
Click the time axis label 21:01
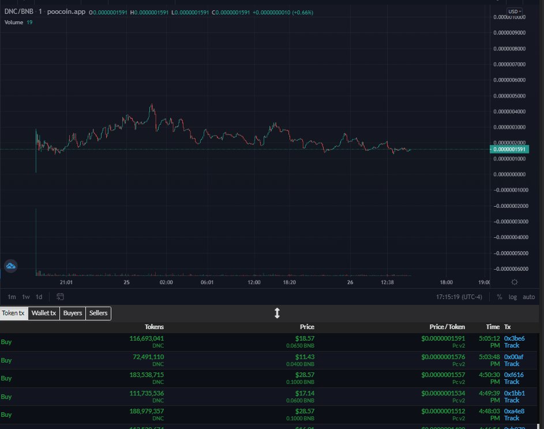pyautogui.click(x=66, y=282)
